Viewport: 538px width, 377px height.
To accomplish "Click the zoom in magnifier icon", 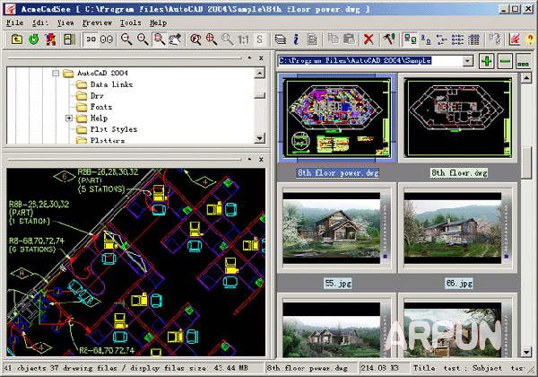I will pyautogui.click(x=143, y=39).
